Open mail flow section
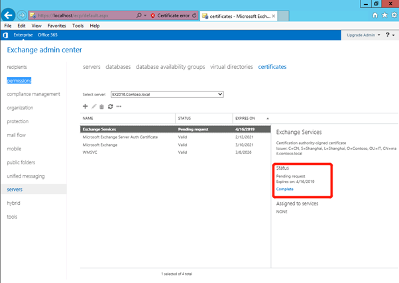 point(17,135)
